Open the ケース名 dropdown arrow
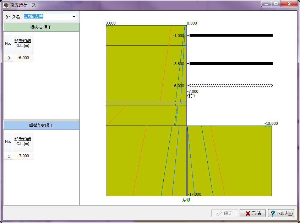The height and width of the screenshot is (223, 300). pos(74,17)
